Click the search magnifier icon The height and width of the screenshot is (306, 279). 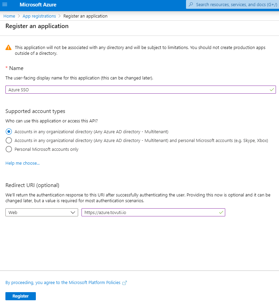coord(191,5)
